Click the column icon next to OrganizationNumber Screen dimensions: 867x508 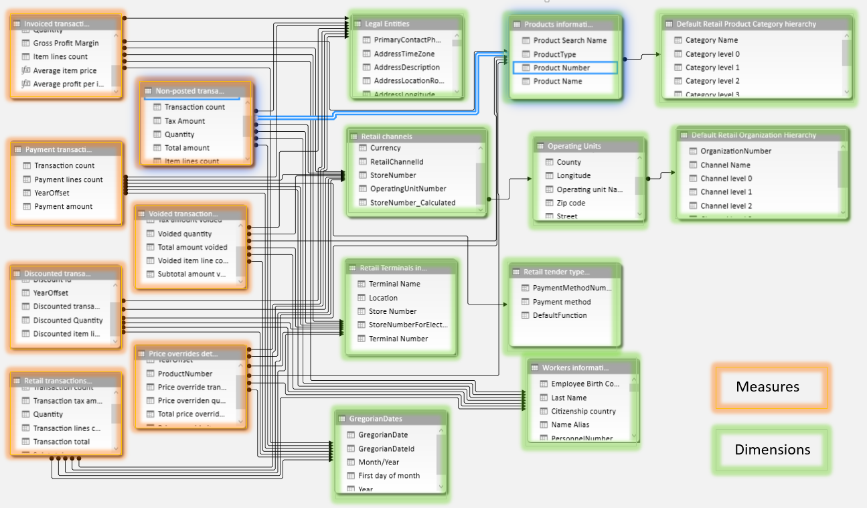point(694,151)
